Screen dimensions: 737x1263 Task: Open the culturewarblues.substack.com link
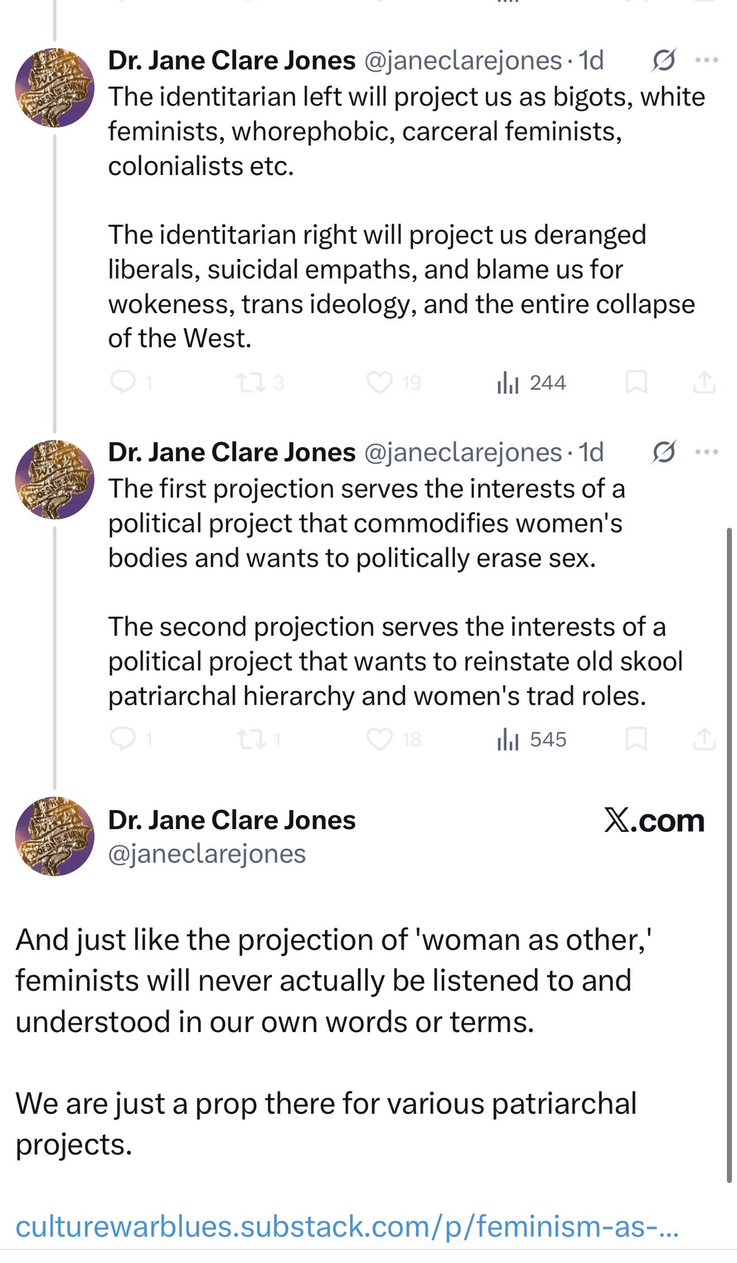click(346, 1226)
